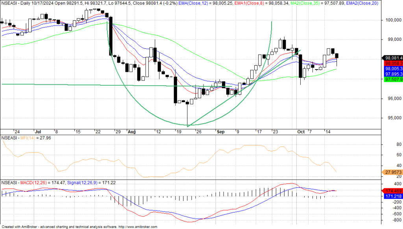Click the Aug month marker on date axis

[x=131, y=132]
